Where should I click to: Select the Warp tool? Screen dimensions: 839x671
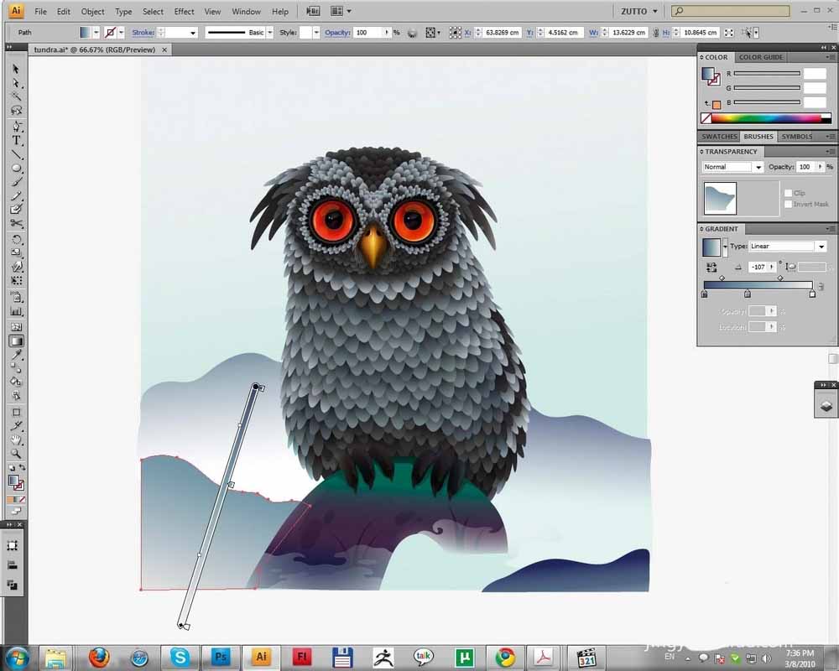coord(16,267)
